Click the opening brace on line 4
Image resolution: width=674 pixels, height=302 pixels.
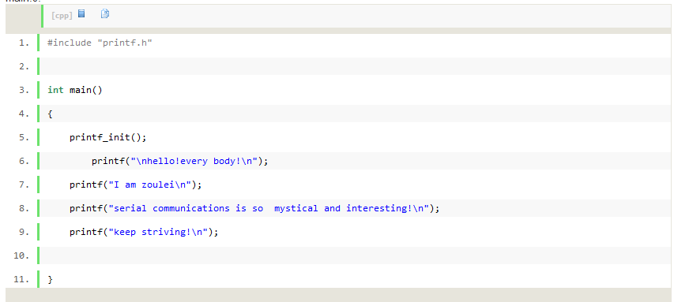(50, 114)
